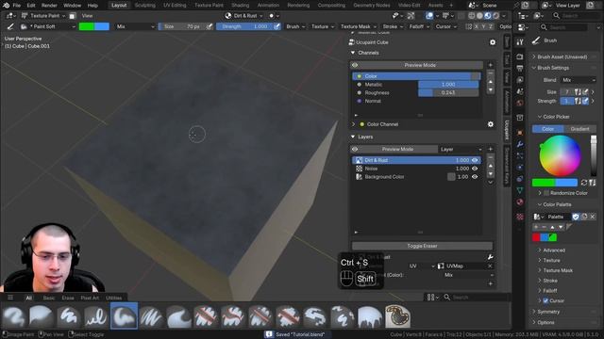Viewport: 604px width, 339px height.
Task: Open Ucupaint Cube settings gear
Action: pyautogui.click(x=493, y=42)
